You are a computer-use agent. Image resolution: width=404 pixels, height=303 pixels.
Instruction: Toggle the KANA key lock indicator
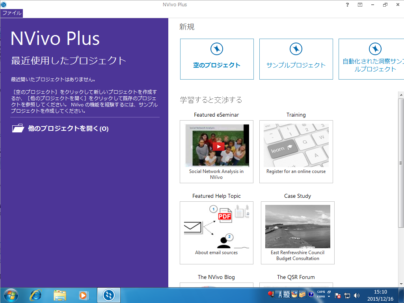click(321, 297)
